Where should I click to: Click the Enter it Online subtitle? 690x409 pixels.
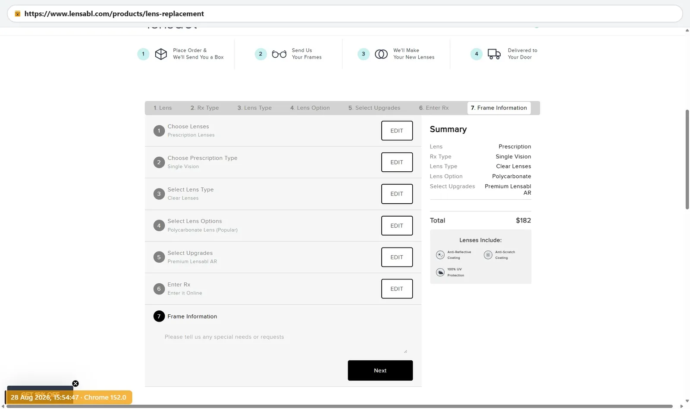pyautogui.click(x=185, y=293)
